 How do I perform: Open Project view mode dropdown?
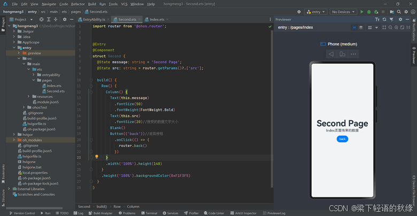21,19
